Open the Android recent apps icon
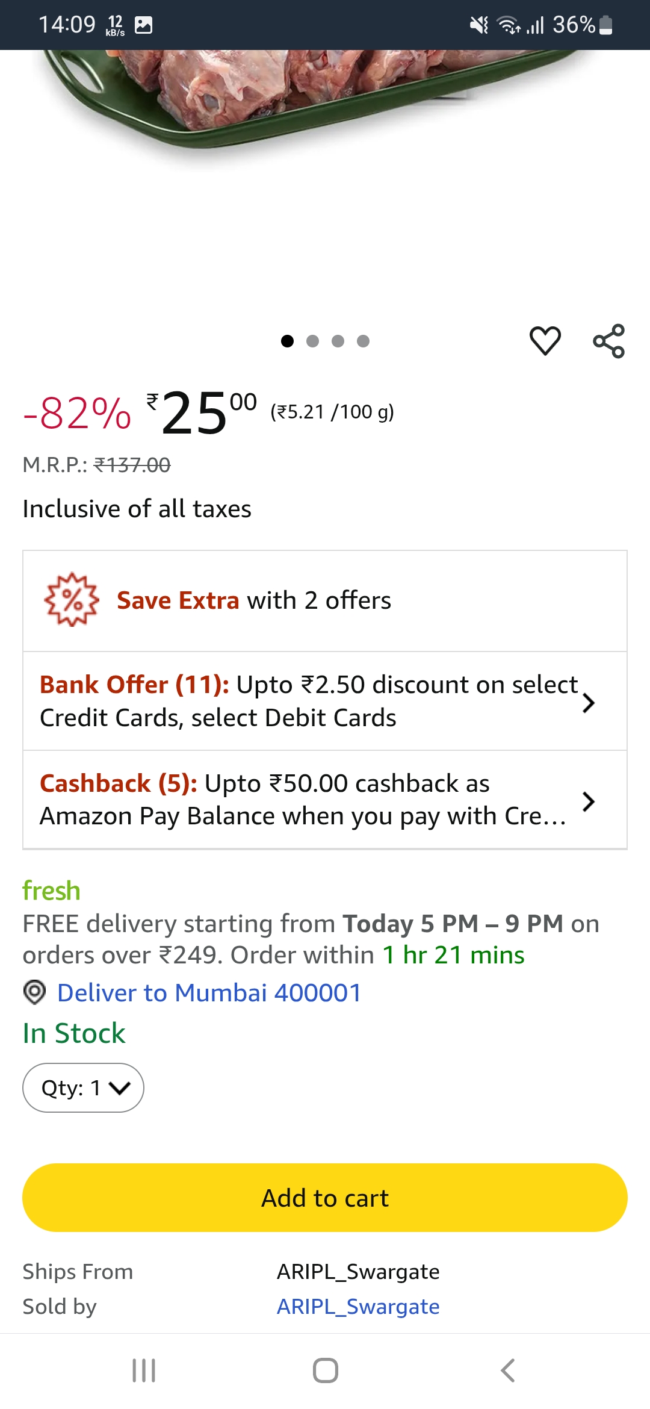 (x=144, y=1370)
